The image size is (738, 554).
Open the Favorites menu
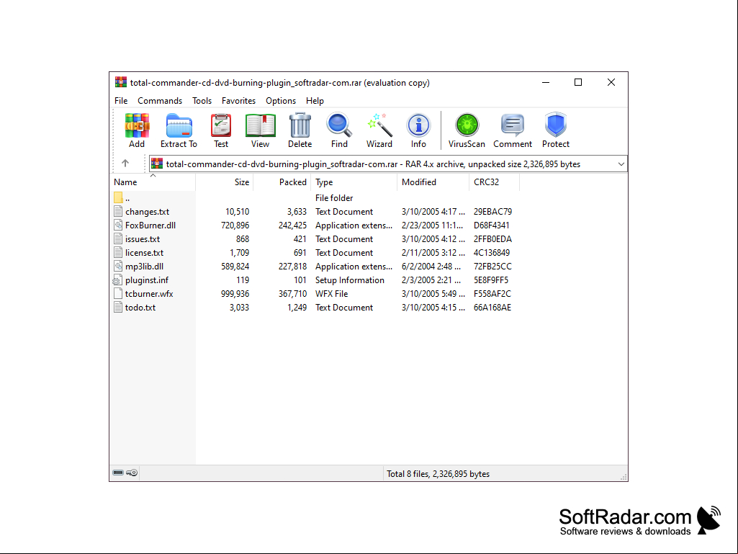click(x=238, y=101)
